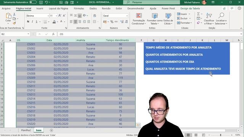Toggle bottom vertical alignment
Image resolution: width=244 pixels, height=137 pixels.
(80, 15)
